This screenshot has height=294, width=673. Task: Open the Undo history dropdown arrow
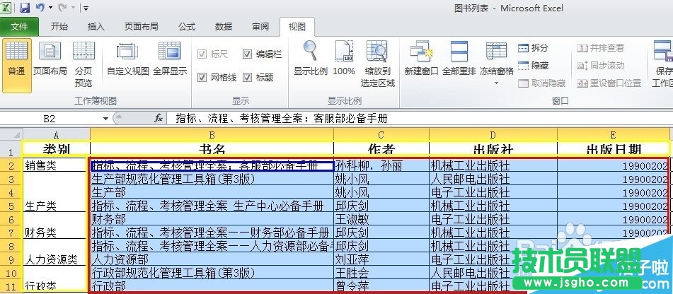51,8
